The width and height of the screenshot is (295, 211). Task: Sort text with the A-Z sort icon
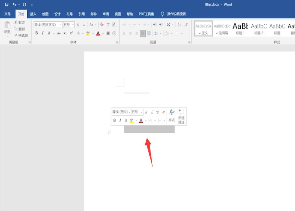(179, 25)
